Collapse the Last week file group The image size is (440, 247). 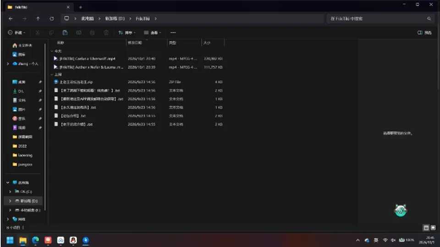click(x=52, y=75)
